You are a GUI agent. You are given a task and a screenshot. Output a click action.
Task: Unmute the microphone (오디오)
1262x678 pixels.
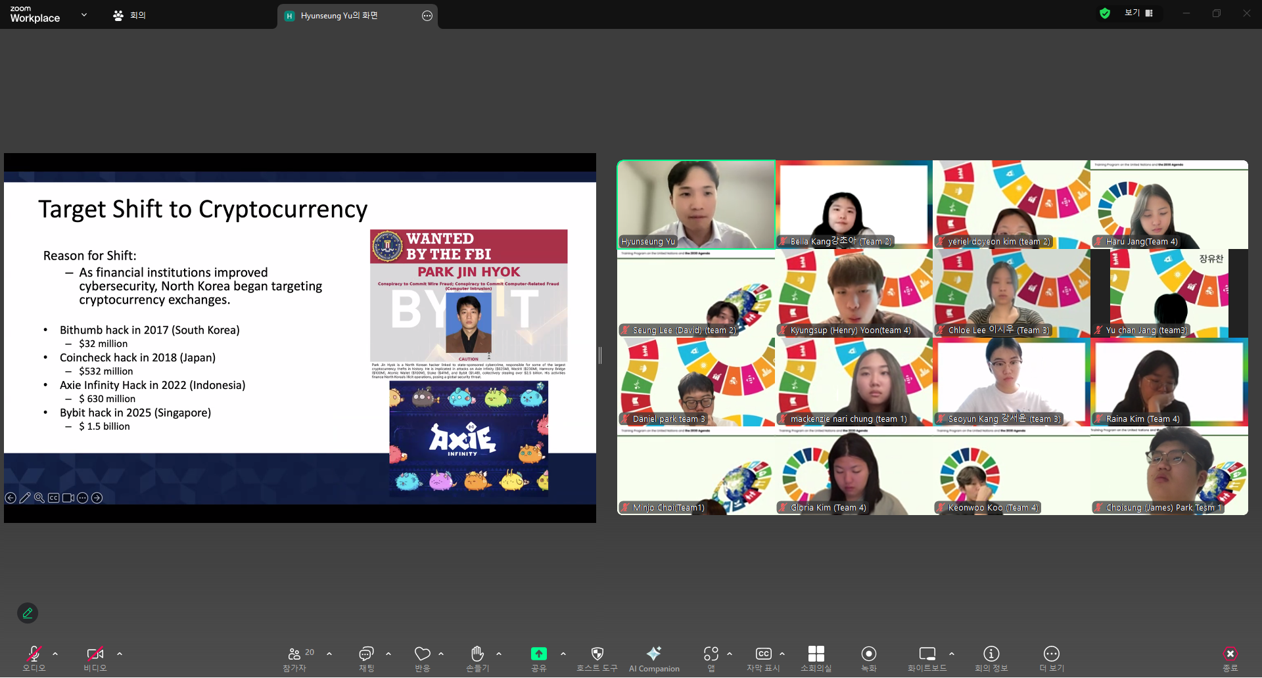(x=34, y=659)
